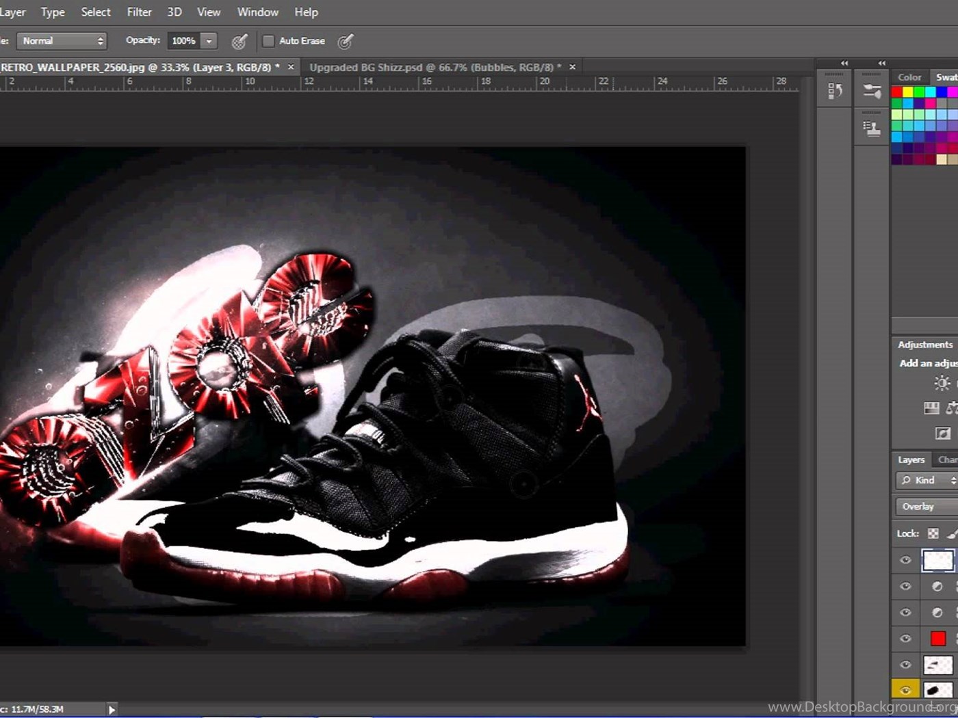Open the Brush Presets panel icon

[x=872, y=91]
